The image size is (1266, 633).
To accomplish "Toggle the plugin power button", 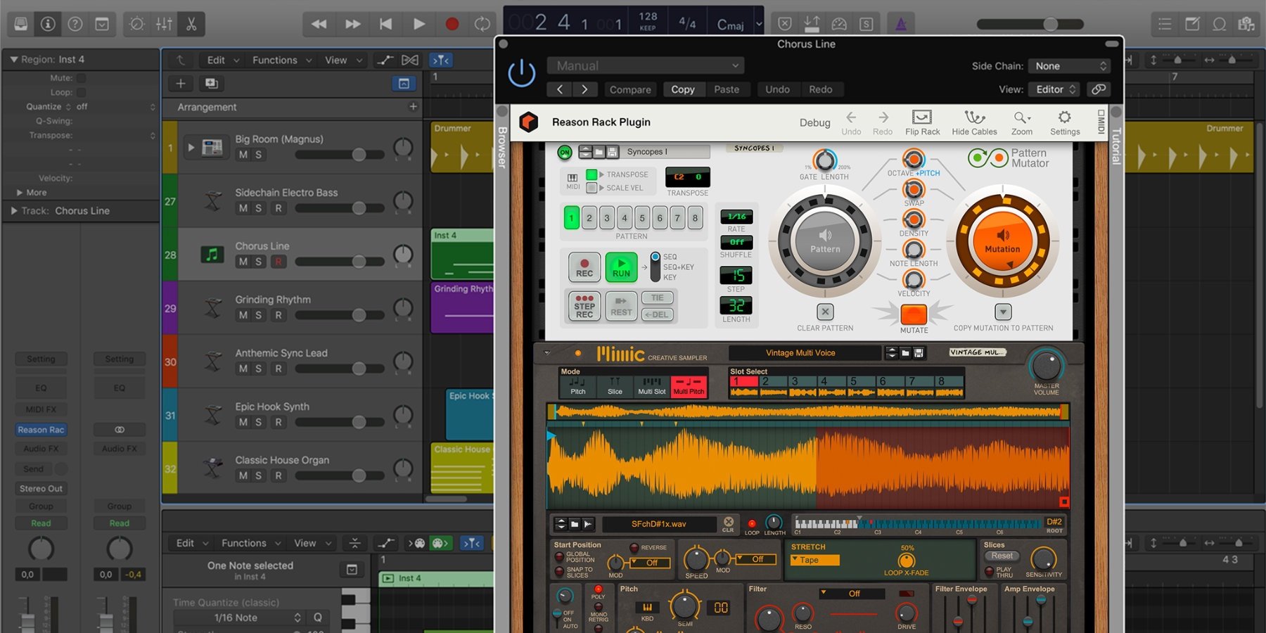I will coord(521,73).
